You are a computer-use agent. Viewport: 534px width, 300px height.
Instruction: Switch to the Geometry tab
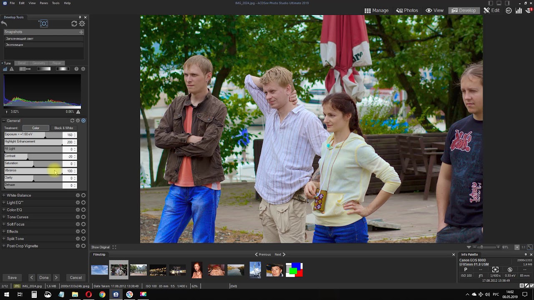click(x=39, y=63)
